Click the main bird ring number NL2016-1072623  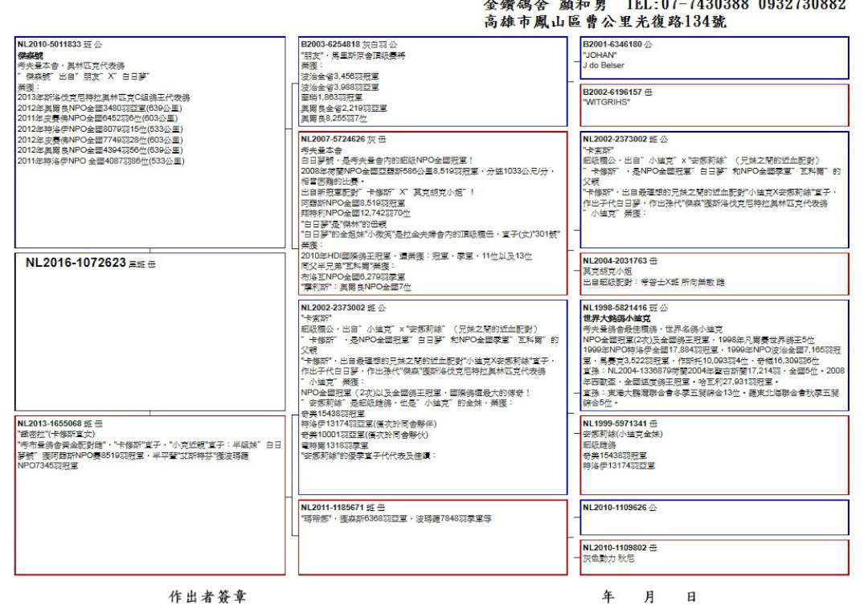tap(76, 263)
